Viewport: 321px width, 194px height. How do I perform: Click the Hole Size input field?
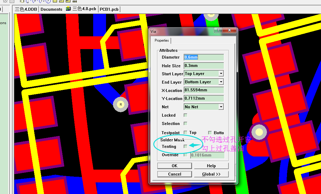[204, 66]
